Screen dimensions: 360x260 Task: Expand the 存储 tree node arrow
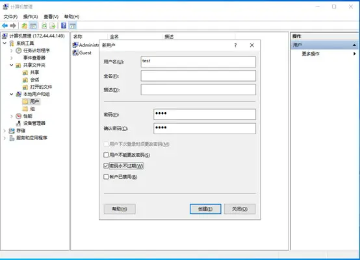pyautogui.click(x=5, y=131)
